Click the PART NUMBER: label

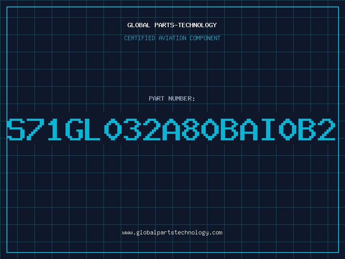172,98
